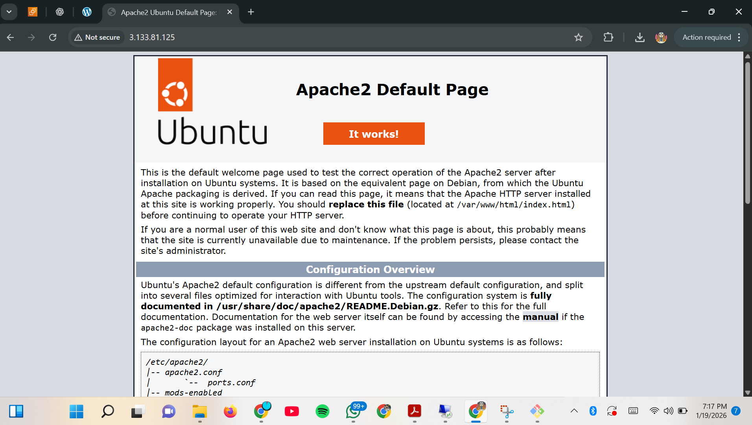This screenshot has width=752, height=425.
Task: Open the Chrome profile avatar
Action: pos(661,37)
